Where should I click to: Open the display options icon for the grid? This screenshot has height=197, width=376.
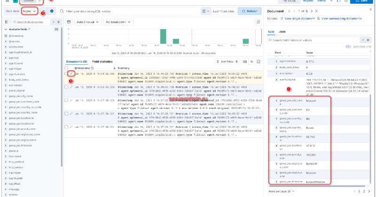tap(252, 62)
